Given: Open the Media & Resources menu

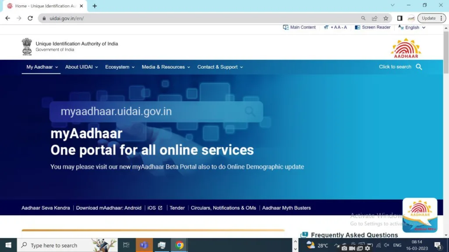Looking at the screenshot, I should [x=166, y=67].
